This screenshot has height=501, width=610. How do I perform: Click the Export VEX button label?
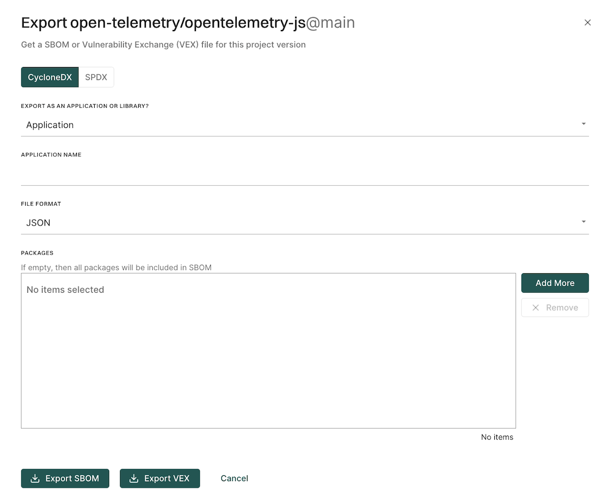point(167,478)
